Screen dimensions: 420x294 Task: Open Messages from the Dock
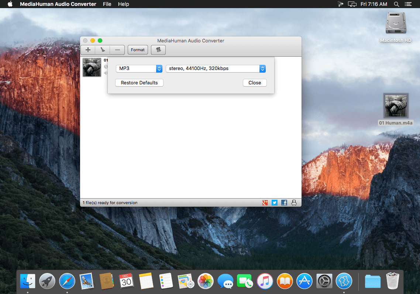(225, 281)
